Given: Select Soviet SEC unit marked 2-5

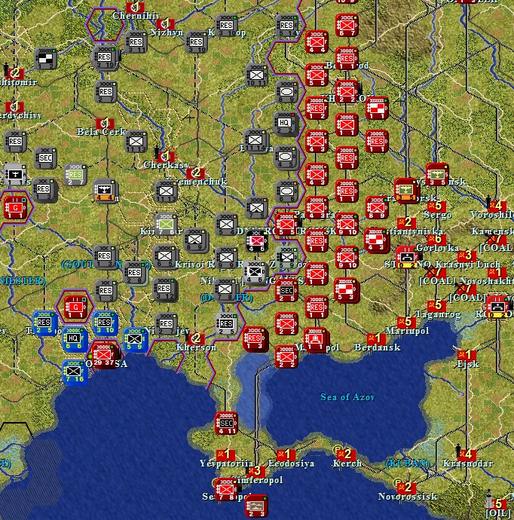Looking at the screenshot, I should (x=286, y=292).
